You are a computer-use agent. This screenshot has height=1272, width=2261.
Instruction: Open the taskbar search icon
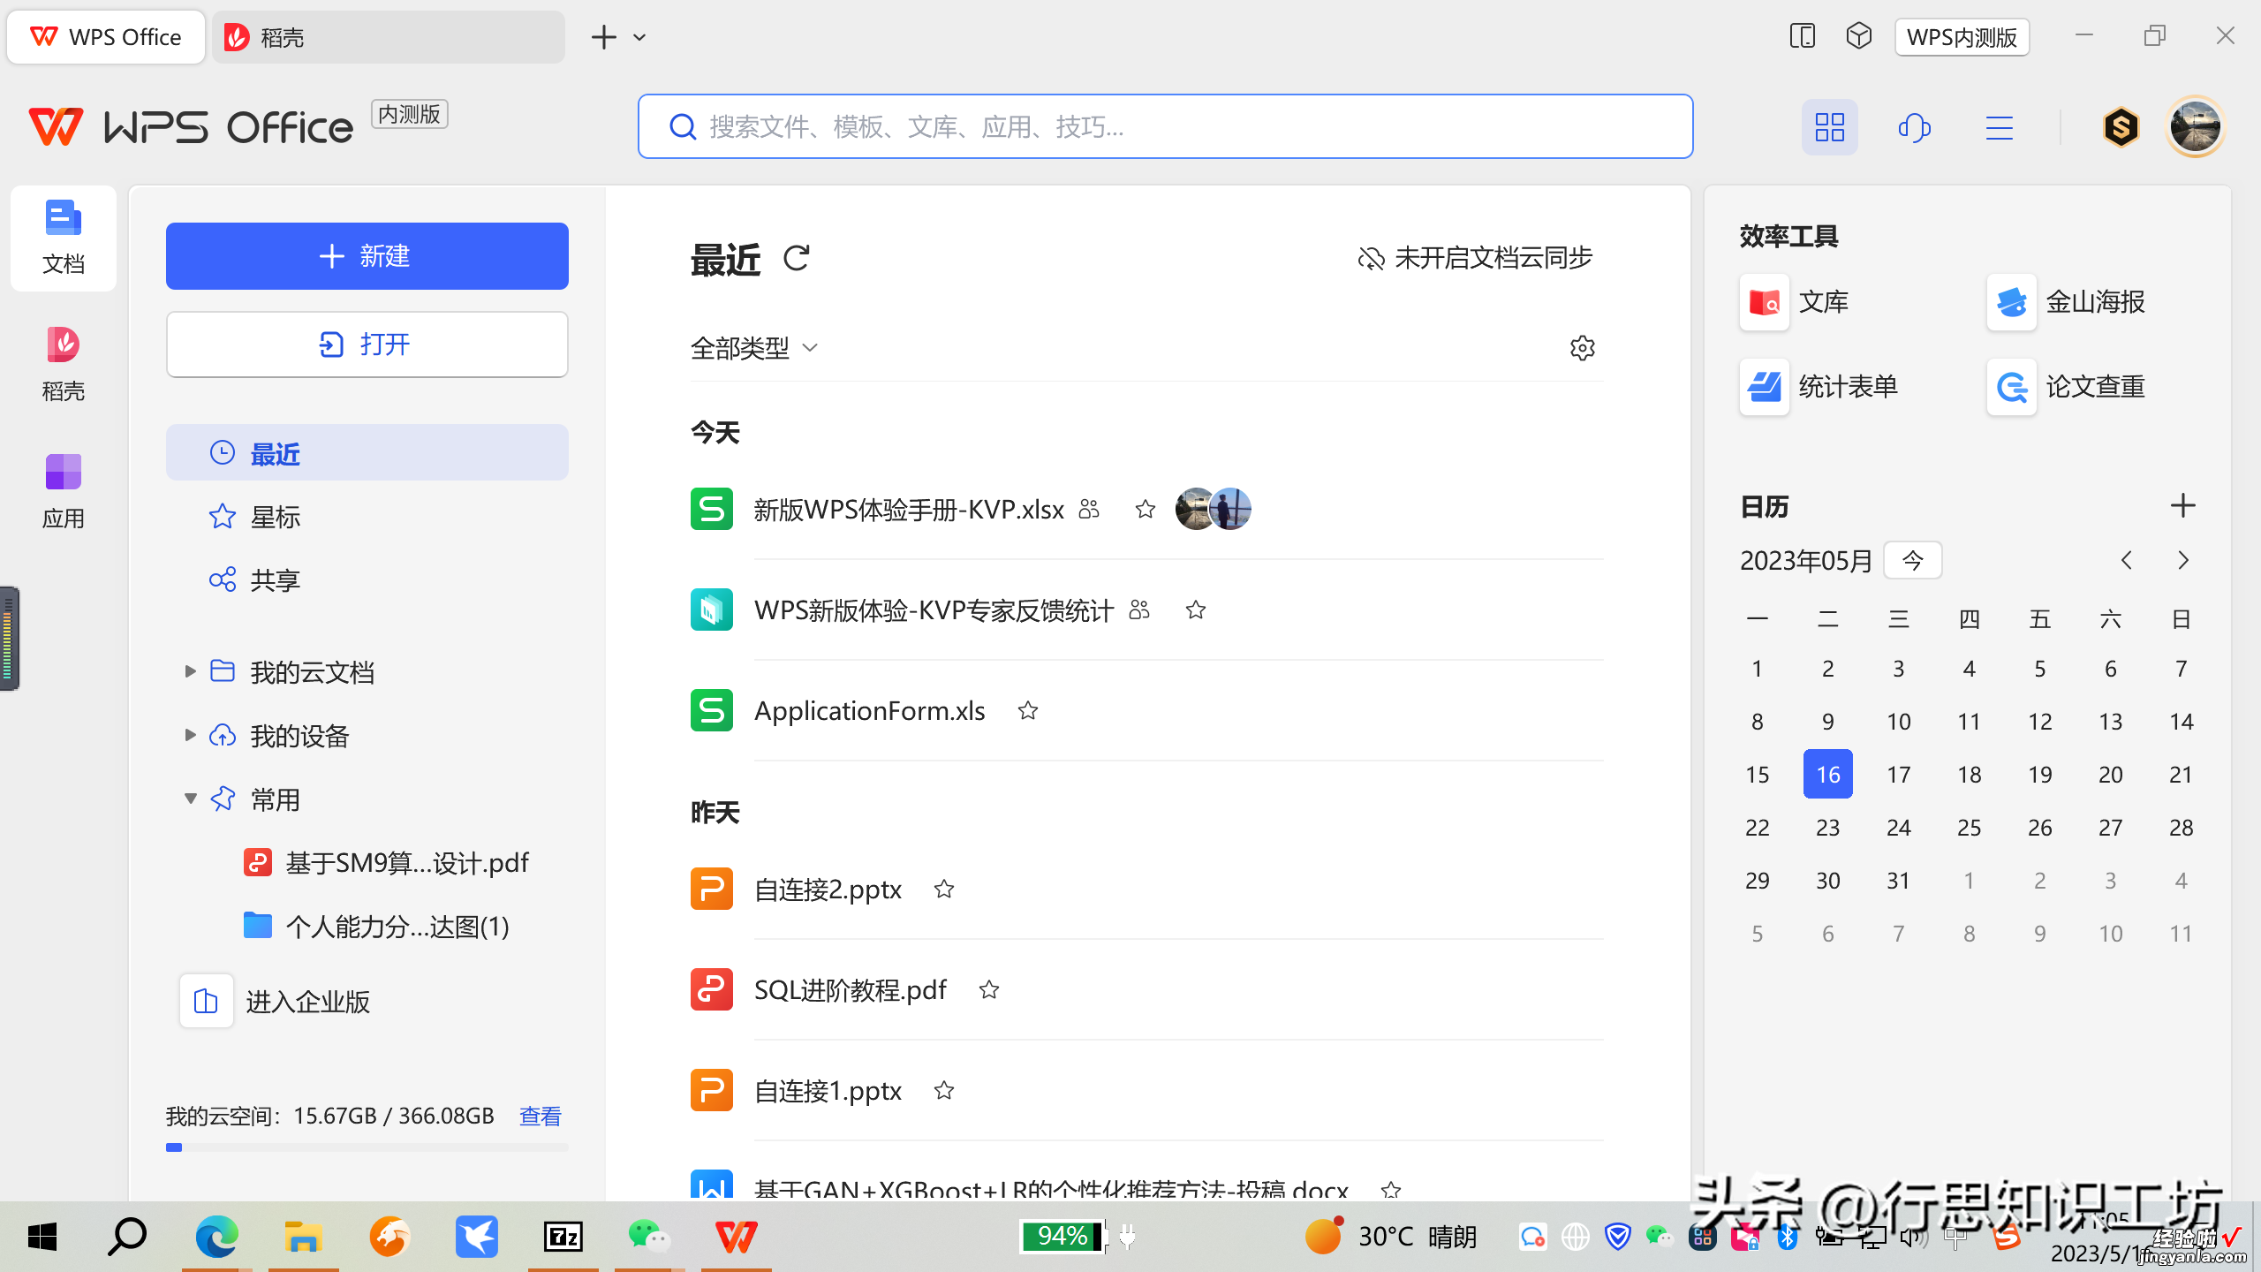point(128,1237)
